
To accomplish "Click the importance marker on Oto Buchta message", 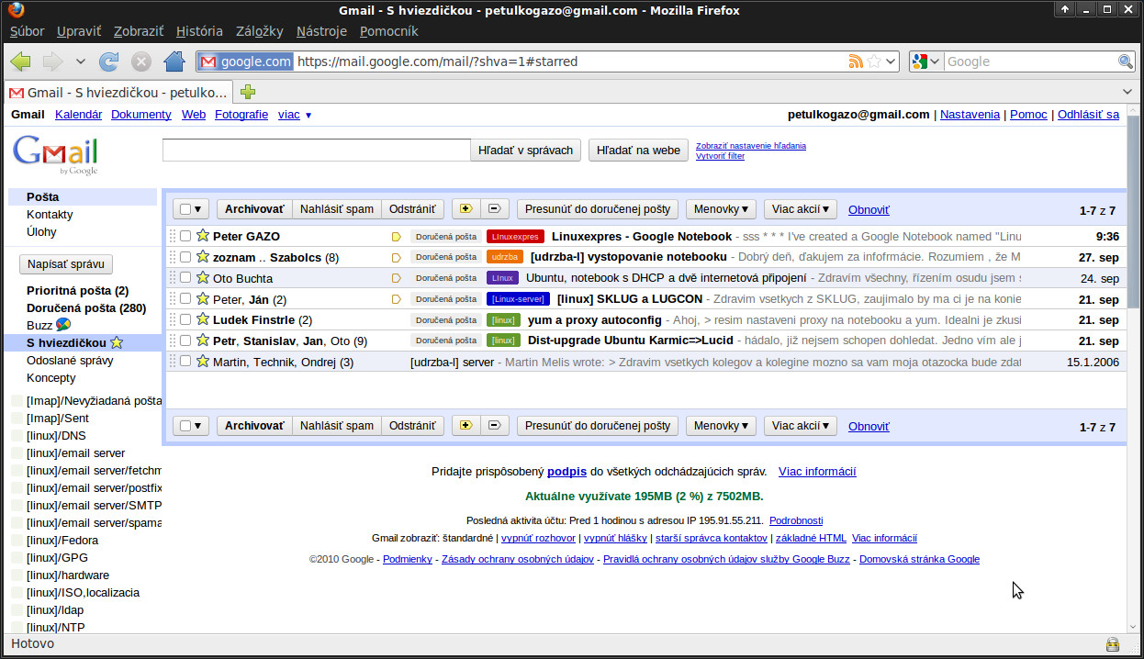I will 397,278.
